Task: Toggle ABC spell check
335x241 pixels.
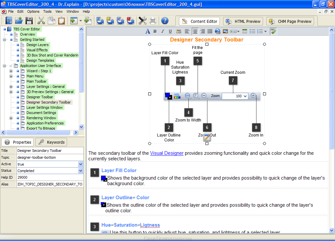Action: (273, 31)
